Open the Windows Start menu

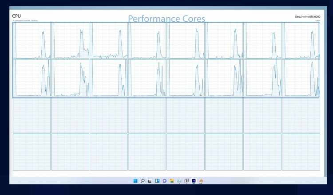point(135,181)
